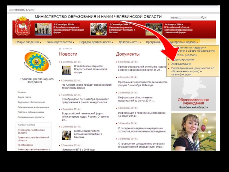Screen dimensions: 229x172
Task: Click the photo banner of smiling woman
Action: [194, 132]
